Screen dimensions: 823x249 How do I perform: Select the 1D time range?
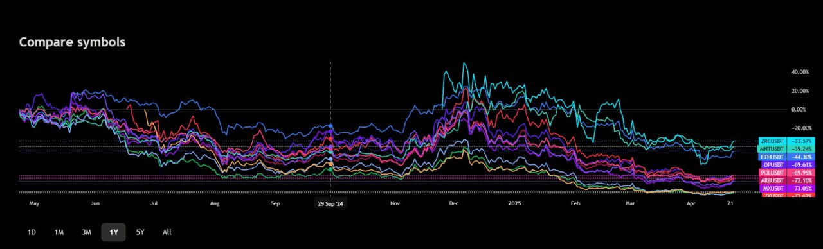pyautogui.click(x=32, y=232)
